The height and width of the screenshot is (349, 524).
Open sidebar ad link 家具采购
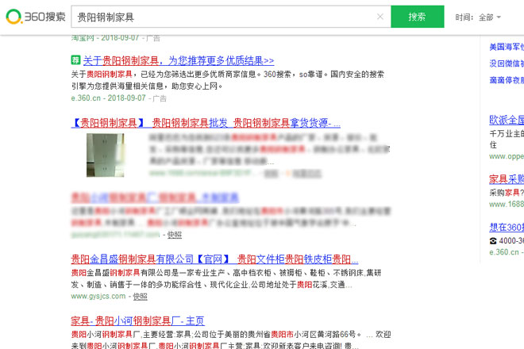[x=507, y=179]
